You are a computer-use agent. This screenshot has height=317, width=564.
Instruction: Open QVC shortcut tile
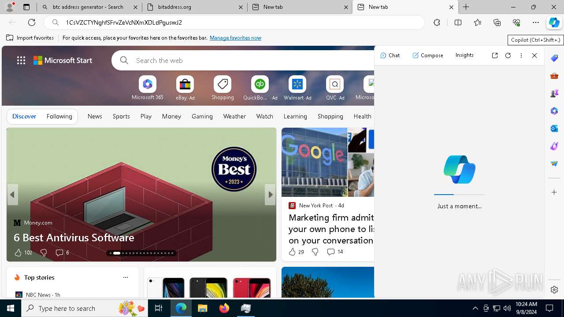pyautogui.click(x=335, y=88)
